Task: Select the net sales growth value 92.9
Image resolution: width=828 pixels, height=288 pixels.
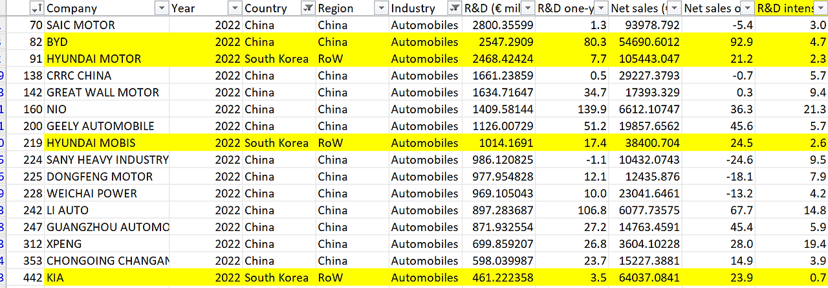Action: pos(719,42)
